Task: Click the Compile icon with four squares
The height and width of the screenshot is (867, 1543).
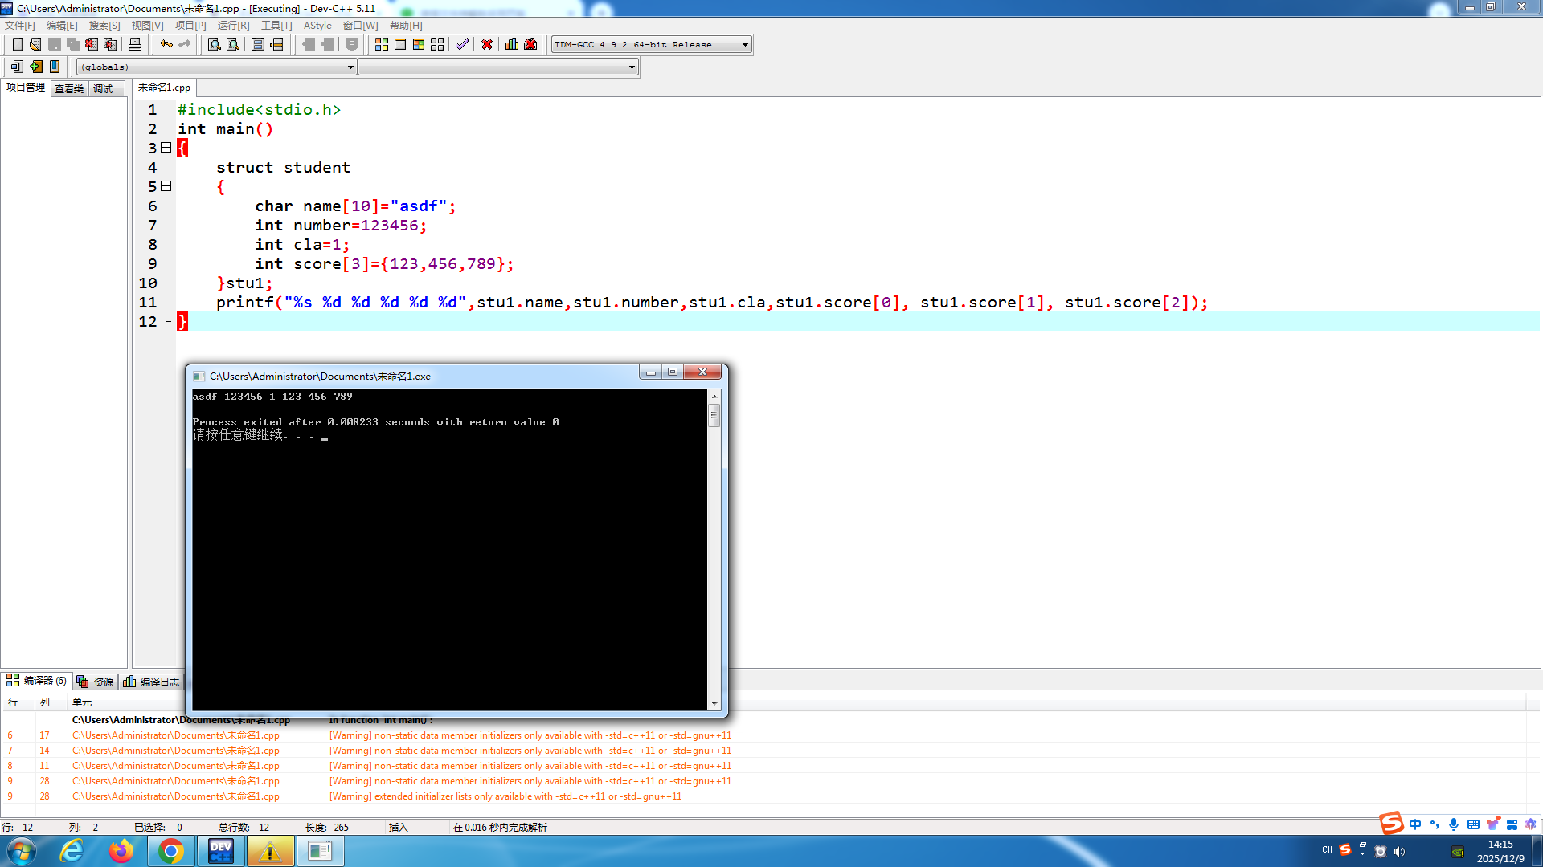Action: point(382,44)
